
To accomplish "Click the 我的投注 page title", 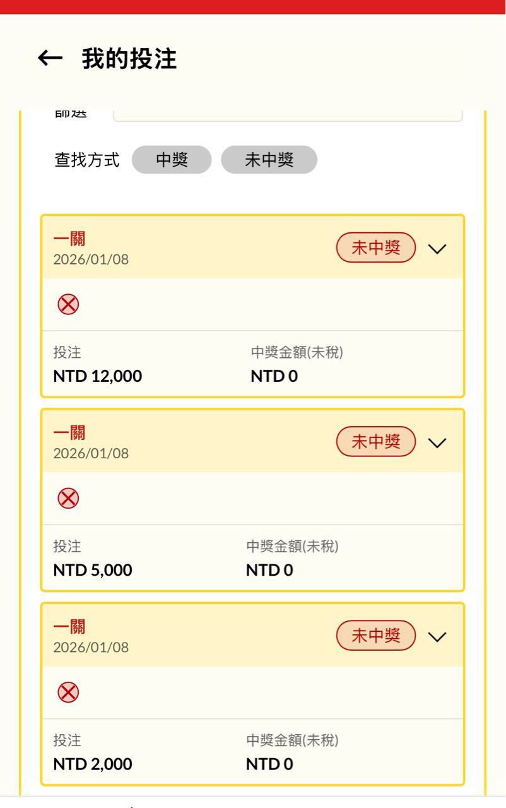I will coord(129,59).
